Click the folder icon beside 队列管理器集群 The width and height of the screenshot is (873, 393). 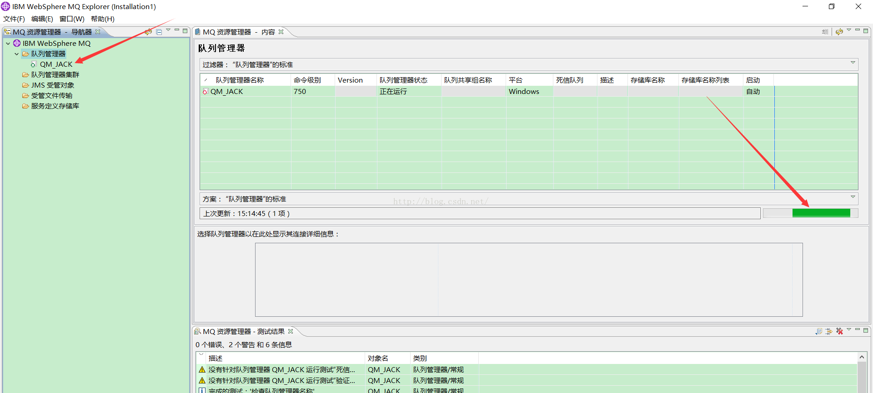pos(25,74)
